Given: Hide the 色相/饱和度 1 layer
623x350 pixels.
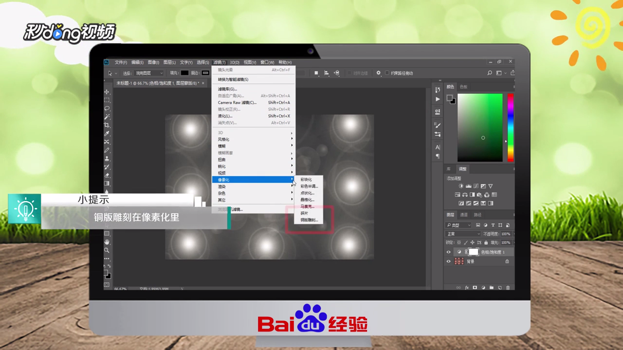Looking at the screenshot, I should click(x=448, y=252).
